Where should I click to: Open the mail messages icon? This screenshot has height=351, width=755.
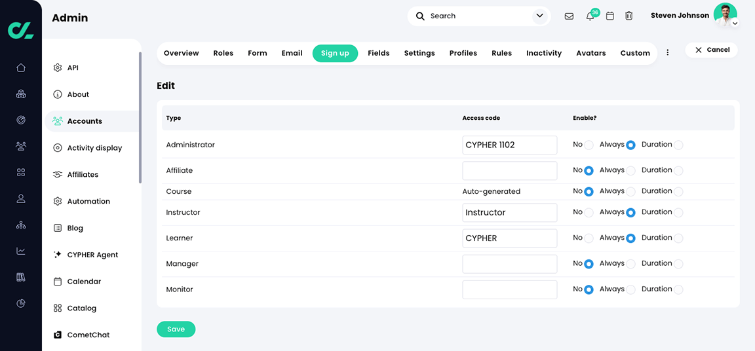569,16
